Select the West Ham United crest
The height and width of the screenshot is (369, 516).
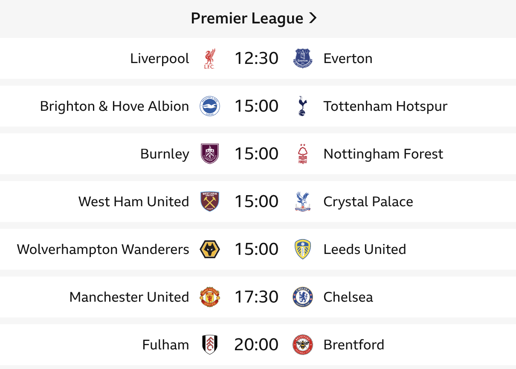click(x=210, y=202)
